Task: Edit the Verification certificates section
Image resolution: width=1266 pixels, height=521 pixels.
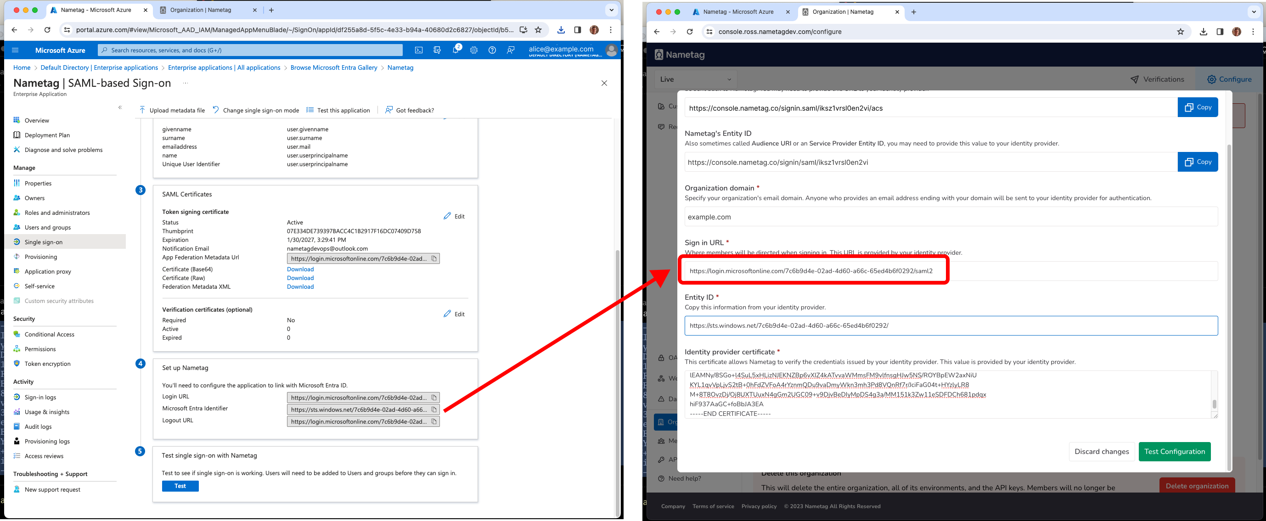Action: (454, 314)
